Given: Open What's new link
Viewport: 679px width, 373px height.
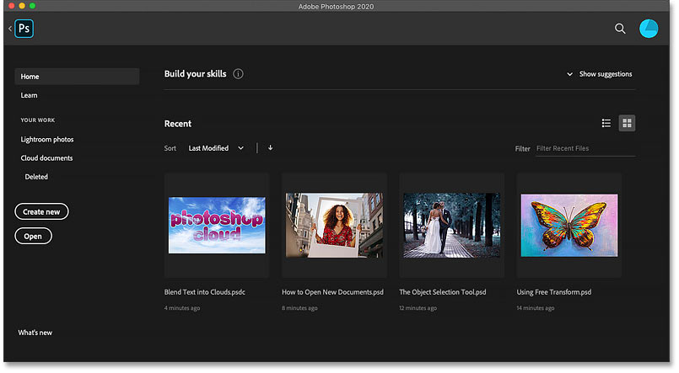Looking at the screenshot, I should [x=35, y=333].
